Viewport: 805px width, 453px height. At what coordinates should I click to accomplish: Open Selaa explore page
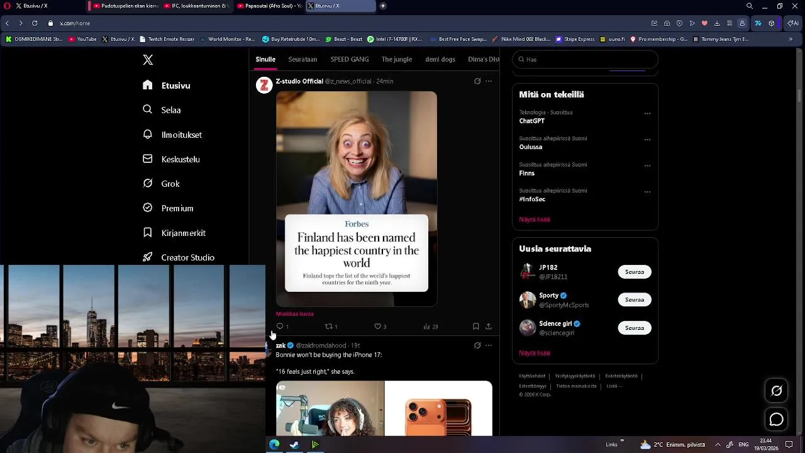tap(162, 110)
